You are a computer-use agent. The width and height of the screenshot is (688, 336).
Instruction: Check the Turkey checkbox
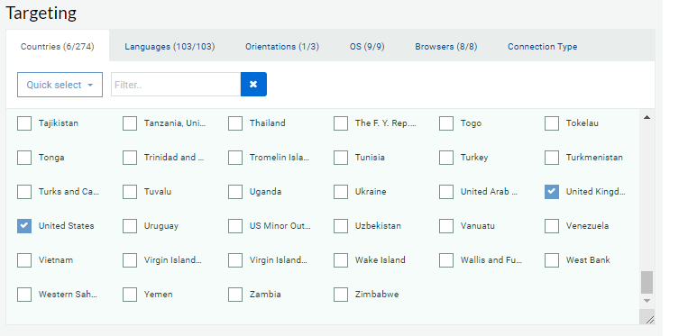click(x=446, y=158)
